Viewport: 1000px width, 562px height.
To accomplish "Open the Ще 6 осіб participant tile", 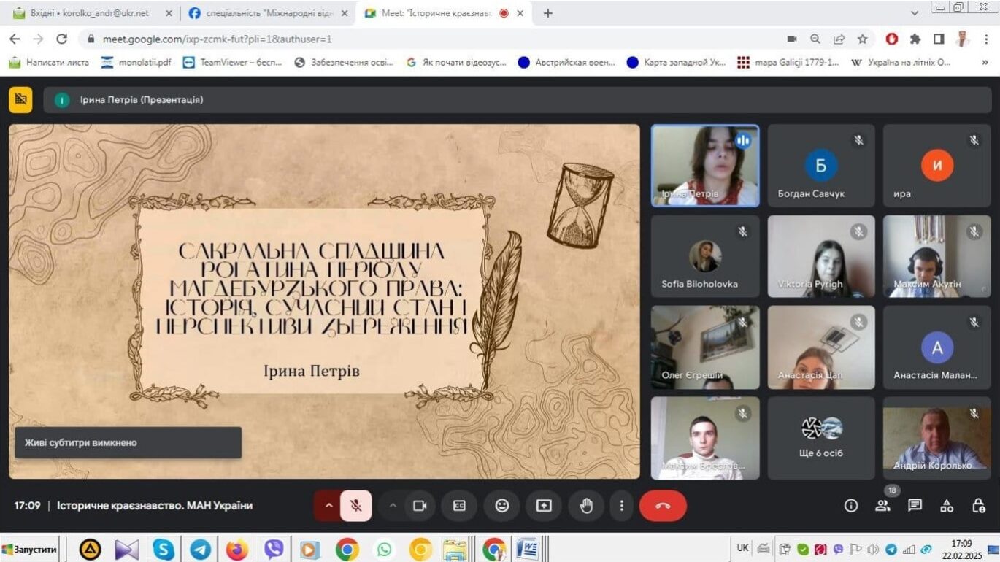I will (x=820, y=437).
